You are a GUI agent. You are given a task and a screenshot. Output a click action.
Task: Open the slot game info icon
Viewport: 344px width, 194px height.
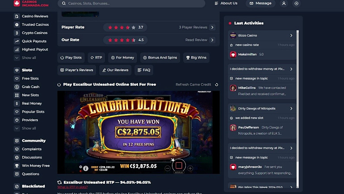pyautogui.click(x=86, y=169)
